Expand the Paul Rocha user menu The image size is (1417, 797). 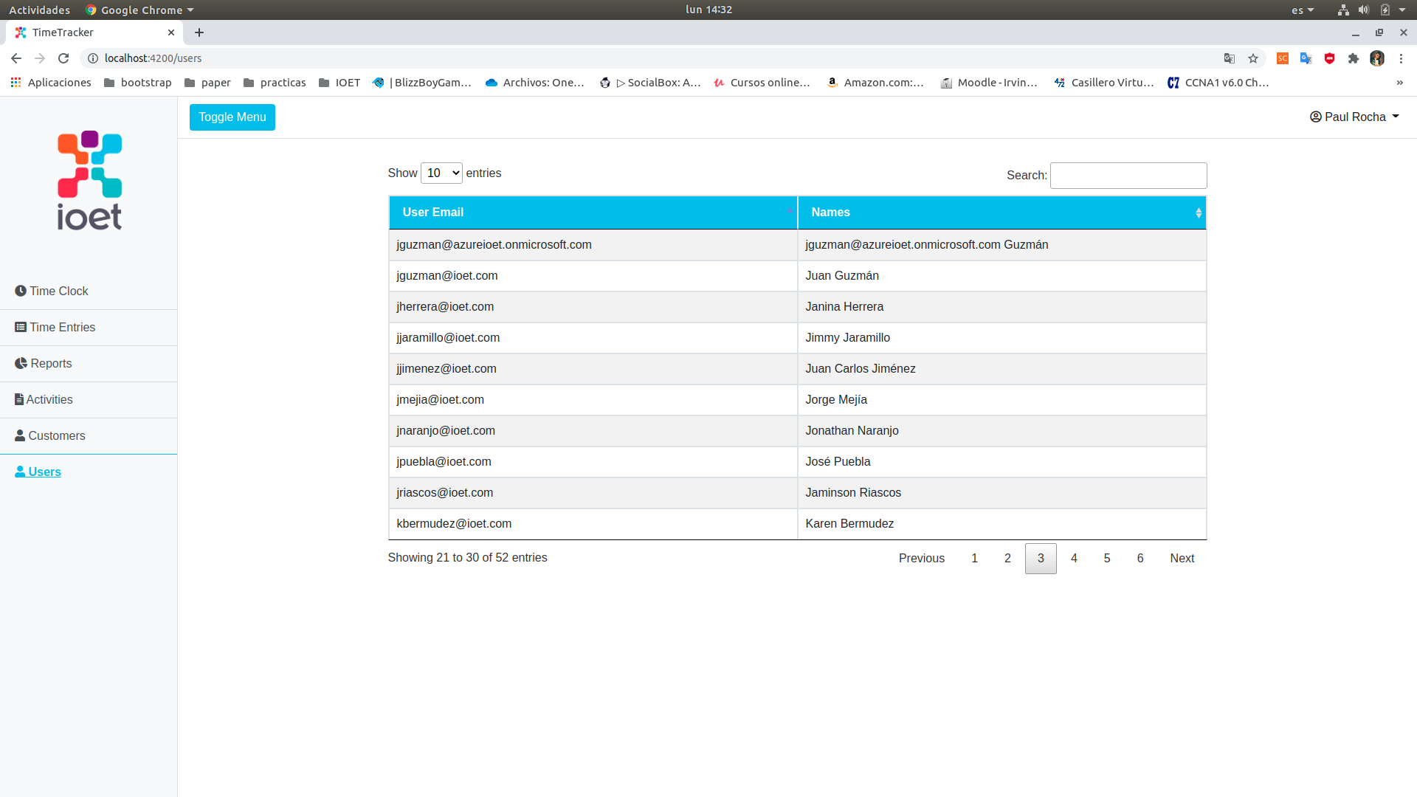point(1354,117)
